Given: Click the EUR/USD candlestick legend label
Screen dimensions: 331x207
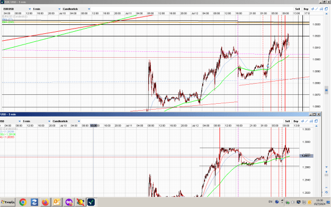Looking at the screenshot, I should tap(15, 16).
